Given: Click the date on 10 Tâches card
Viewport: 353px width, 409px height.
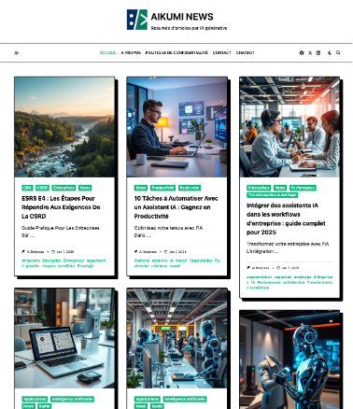Looking at the screenshot, I should [x=177, y=252].
